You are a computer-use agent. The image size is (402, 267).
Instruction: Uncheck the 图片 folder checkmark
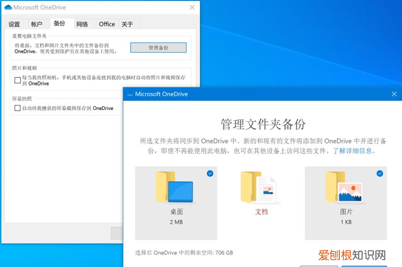379,173
